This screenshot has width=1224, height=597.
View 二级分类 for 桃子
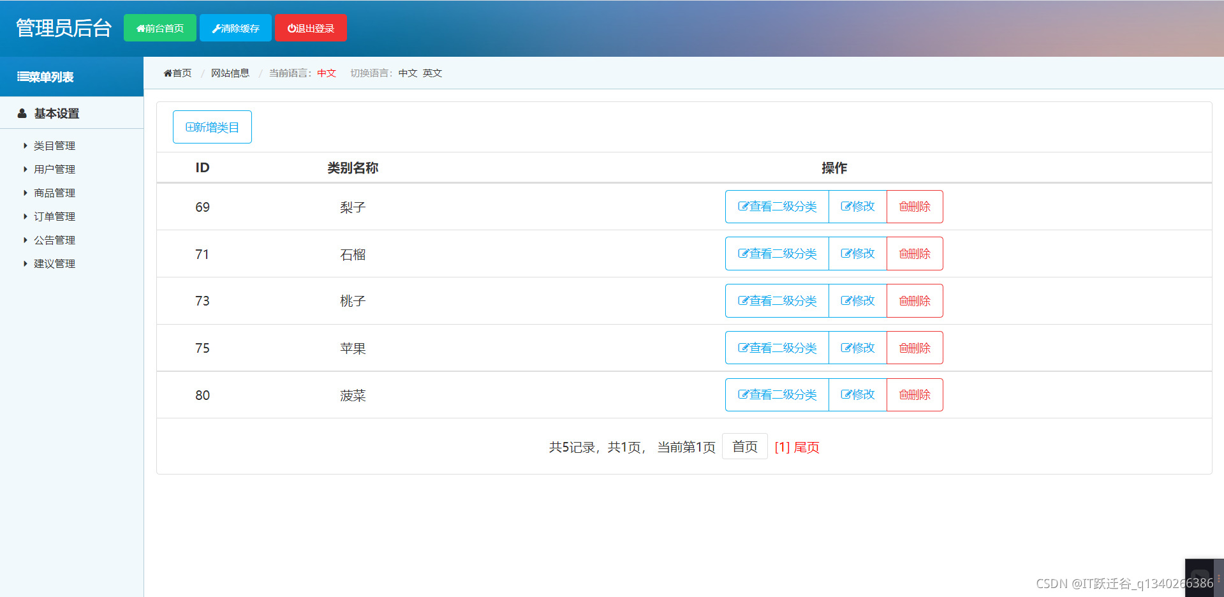(777, 301)
